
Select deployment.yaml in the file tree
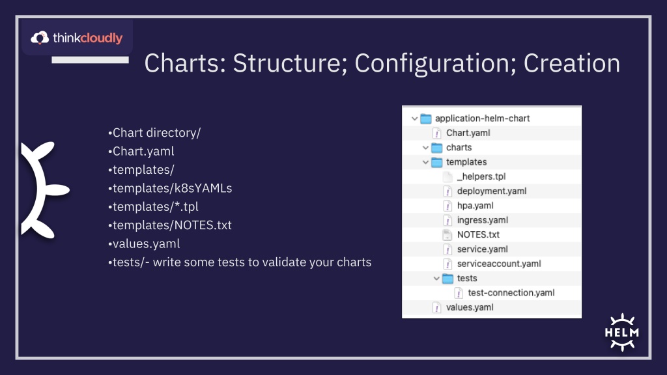[492, 191]
